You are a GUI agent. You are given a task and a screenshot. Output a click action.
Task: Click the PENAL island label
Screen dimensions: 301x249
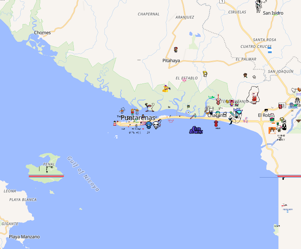[49, 164]
